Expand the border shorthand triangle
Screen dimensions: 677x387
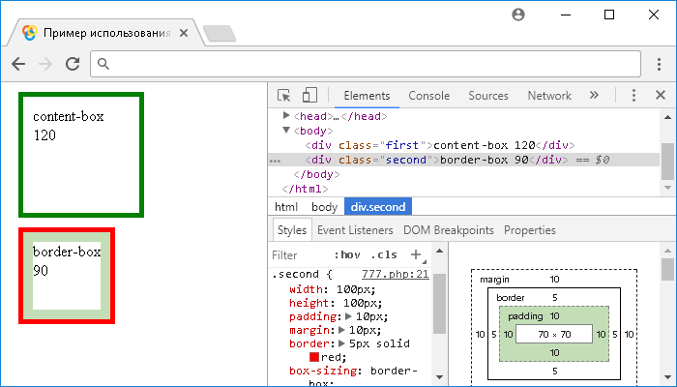tap(341, 343)
